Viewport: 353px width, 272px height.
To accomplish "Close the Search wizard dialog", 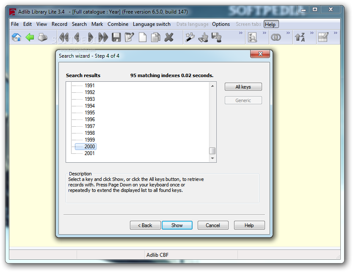I will tap(260, 54).
